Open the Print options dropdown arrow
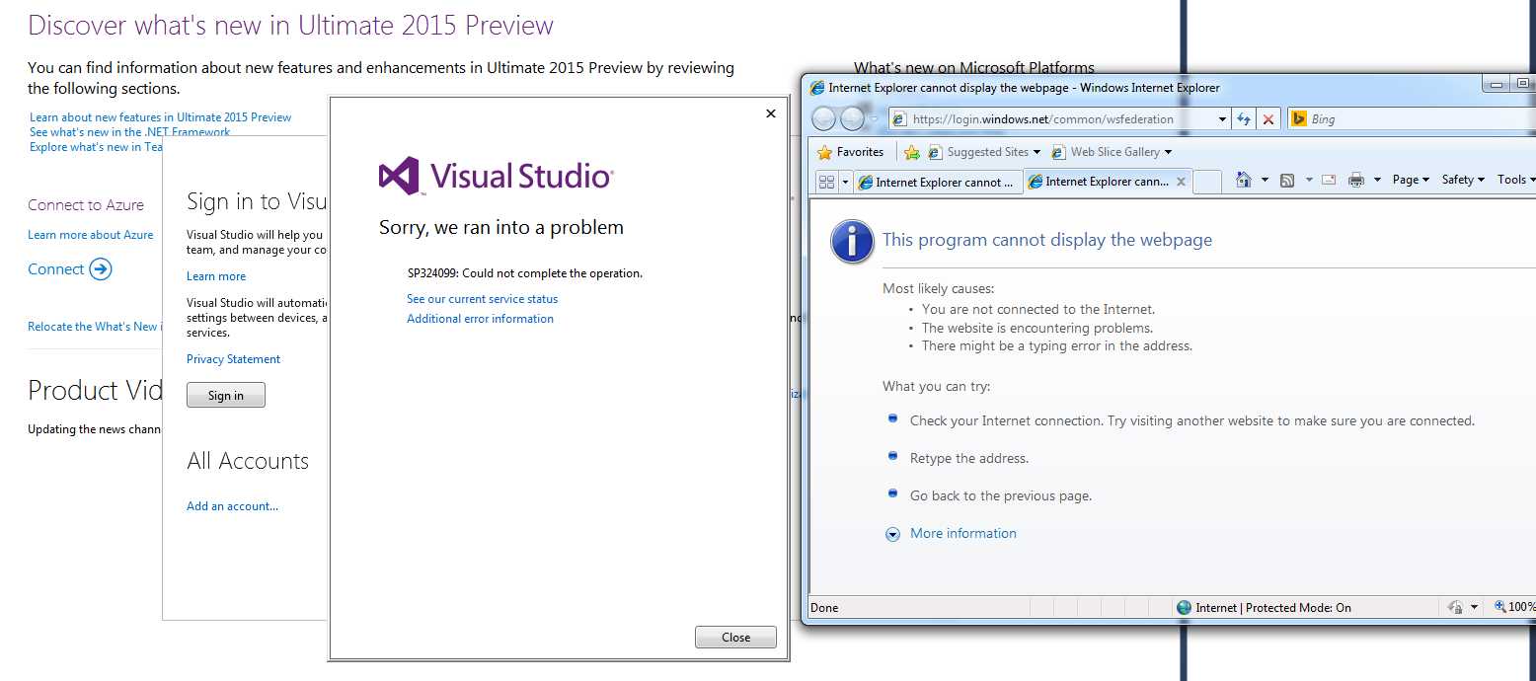Viewport: 1536px width, 681px height. 1377,180
